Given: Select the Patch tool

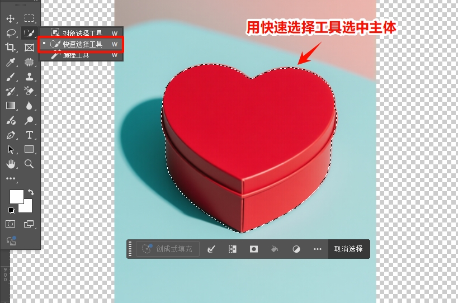Looking at the screenshot, I should (29, 62).
